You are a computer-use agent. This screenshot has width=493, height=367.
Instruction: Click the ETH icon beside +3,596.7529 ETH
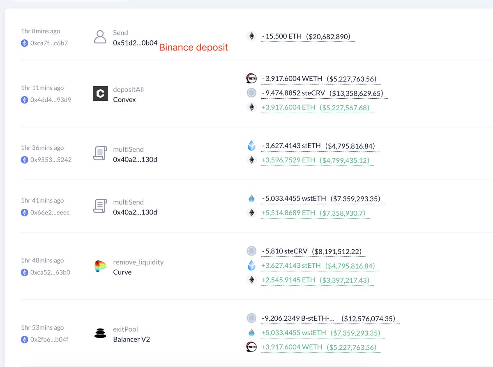(251, 160)
